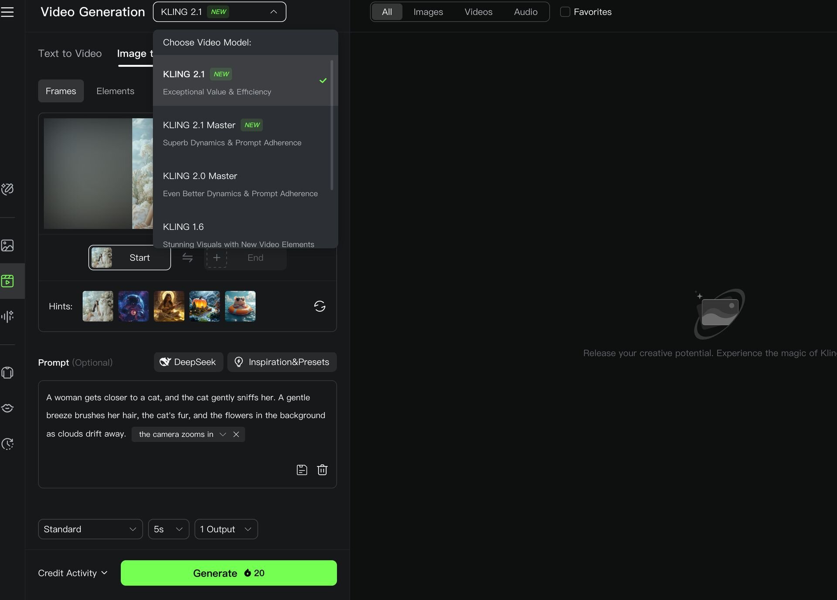Open the sound generation sidebar icon

click(7, 316)
